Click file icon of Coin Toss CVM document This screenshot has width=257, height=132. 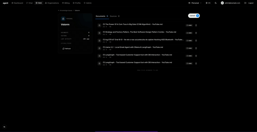click(x=99, y=25)
